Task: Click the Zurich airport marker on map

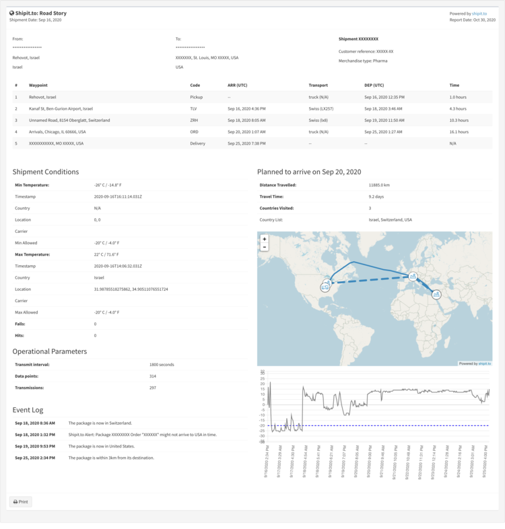Action: [x=413, y=277]
